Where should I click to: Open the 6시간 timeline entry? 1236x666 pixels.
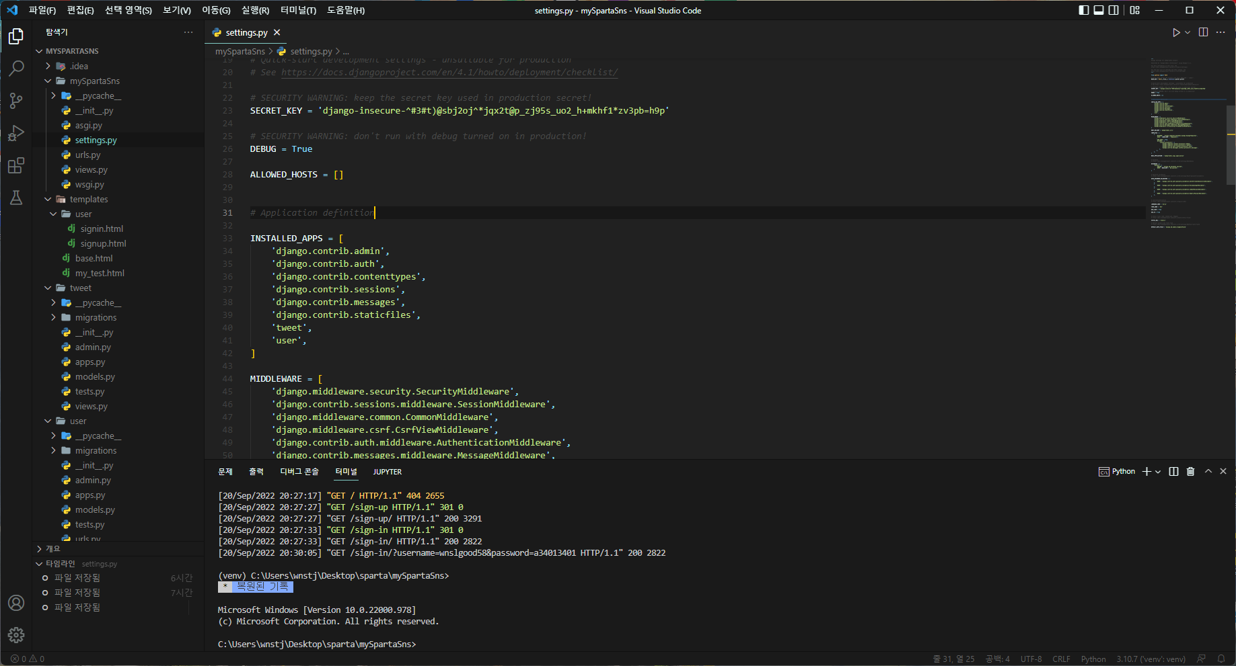118,578
